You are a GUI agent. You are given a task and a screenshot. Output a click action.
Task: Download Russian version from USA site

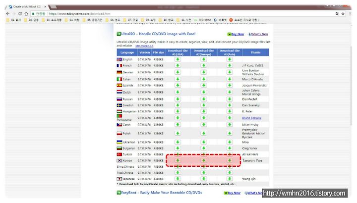(178, 99)
